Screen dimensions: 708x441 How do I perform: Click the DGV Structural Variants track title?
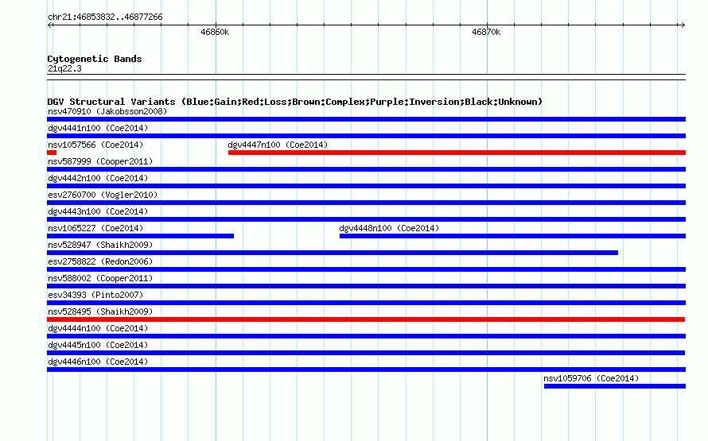coord(295,102)
